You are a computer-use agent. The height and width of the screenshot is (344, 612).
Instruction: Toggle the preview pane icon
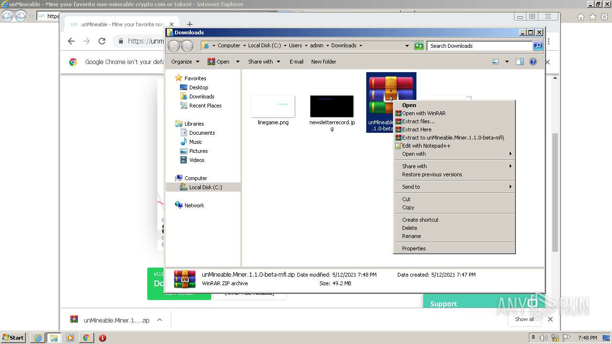point(520,62)
